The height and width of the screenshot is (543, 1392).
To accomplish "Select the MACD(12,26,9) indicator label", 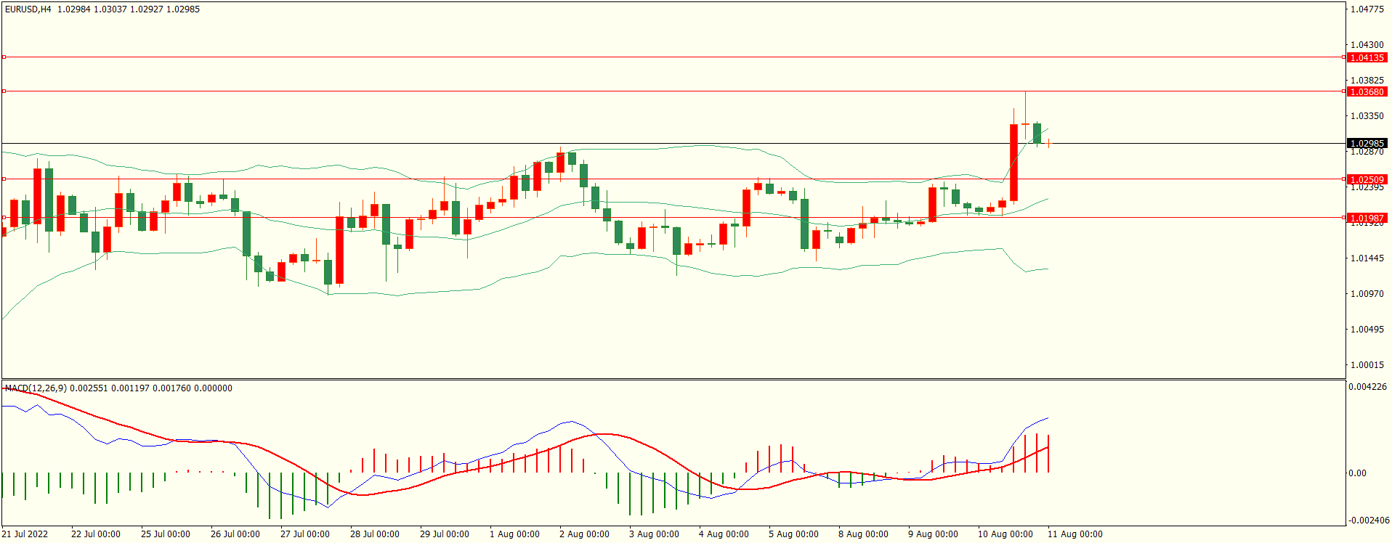I will tap(36, 388).
